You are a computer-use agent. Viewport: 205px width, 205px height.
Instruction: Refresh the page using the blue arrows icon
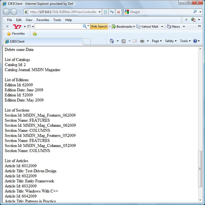pos(112,12)
